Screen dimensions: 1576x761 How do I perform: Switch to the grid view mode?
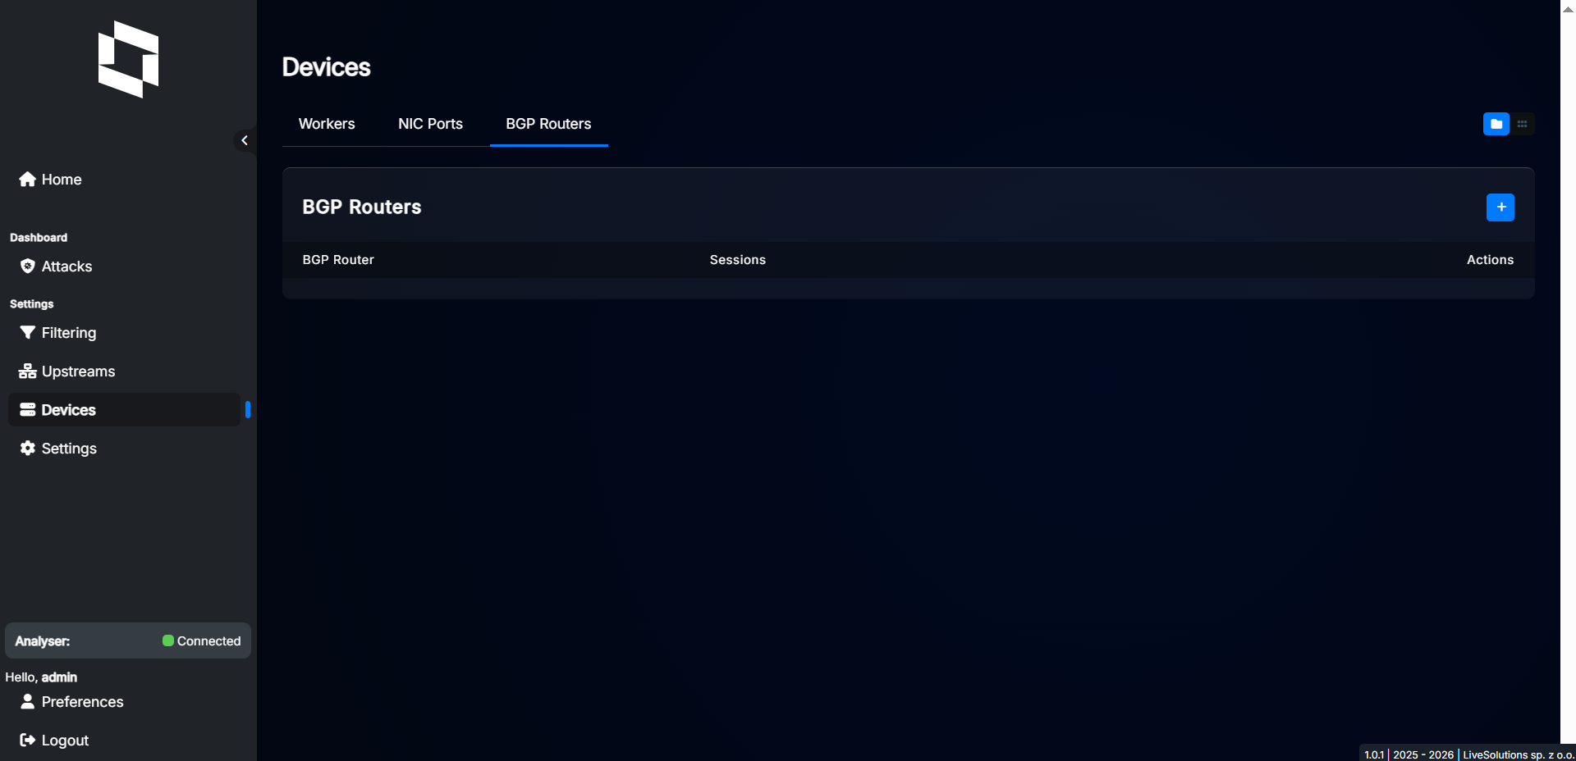(x=1522, y=124)
